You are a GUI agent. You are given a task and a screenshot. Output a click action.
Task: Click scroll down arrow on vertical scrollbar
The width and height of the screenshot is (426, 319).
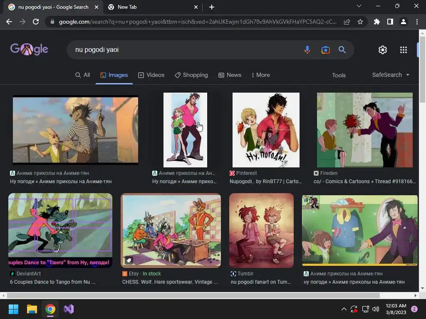click(422, 288)
